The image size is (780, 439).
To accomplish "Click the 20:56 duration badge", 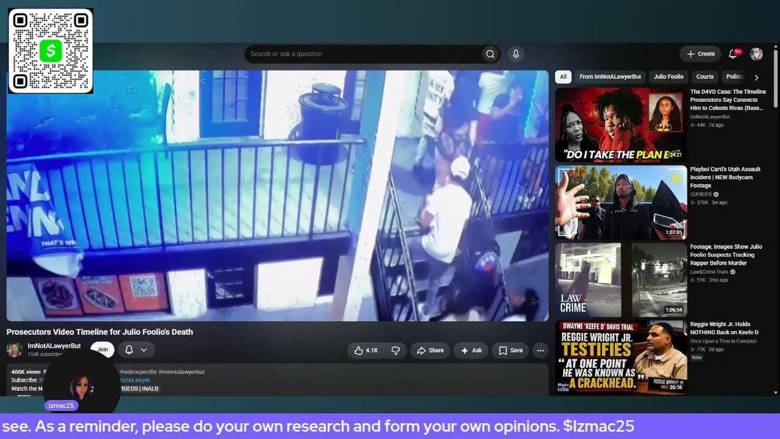I will tap(676, 387).
